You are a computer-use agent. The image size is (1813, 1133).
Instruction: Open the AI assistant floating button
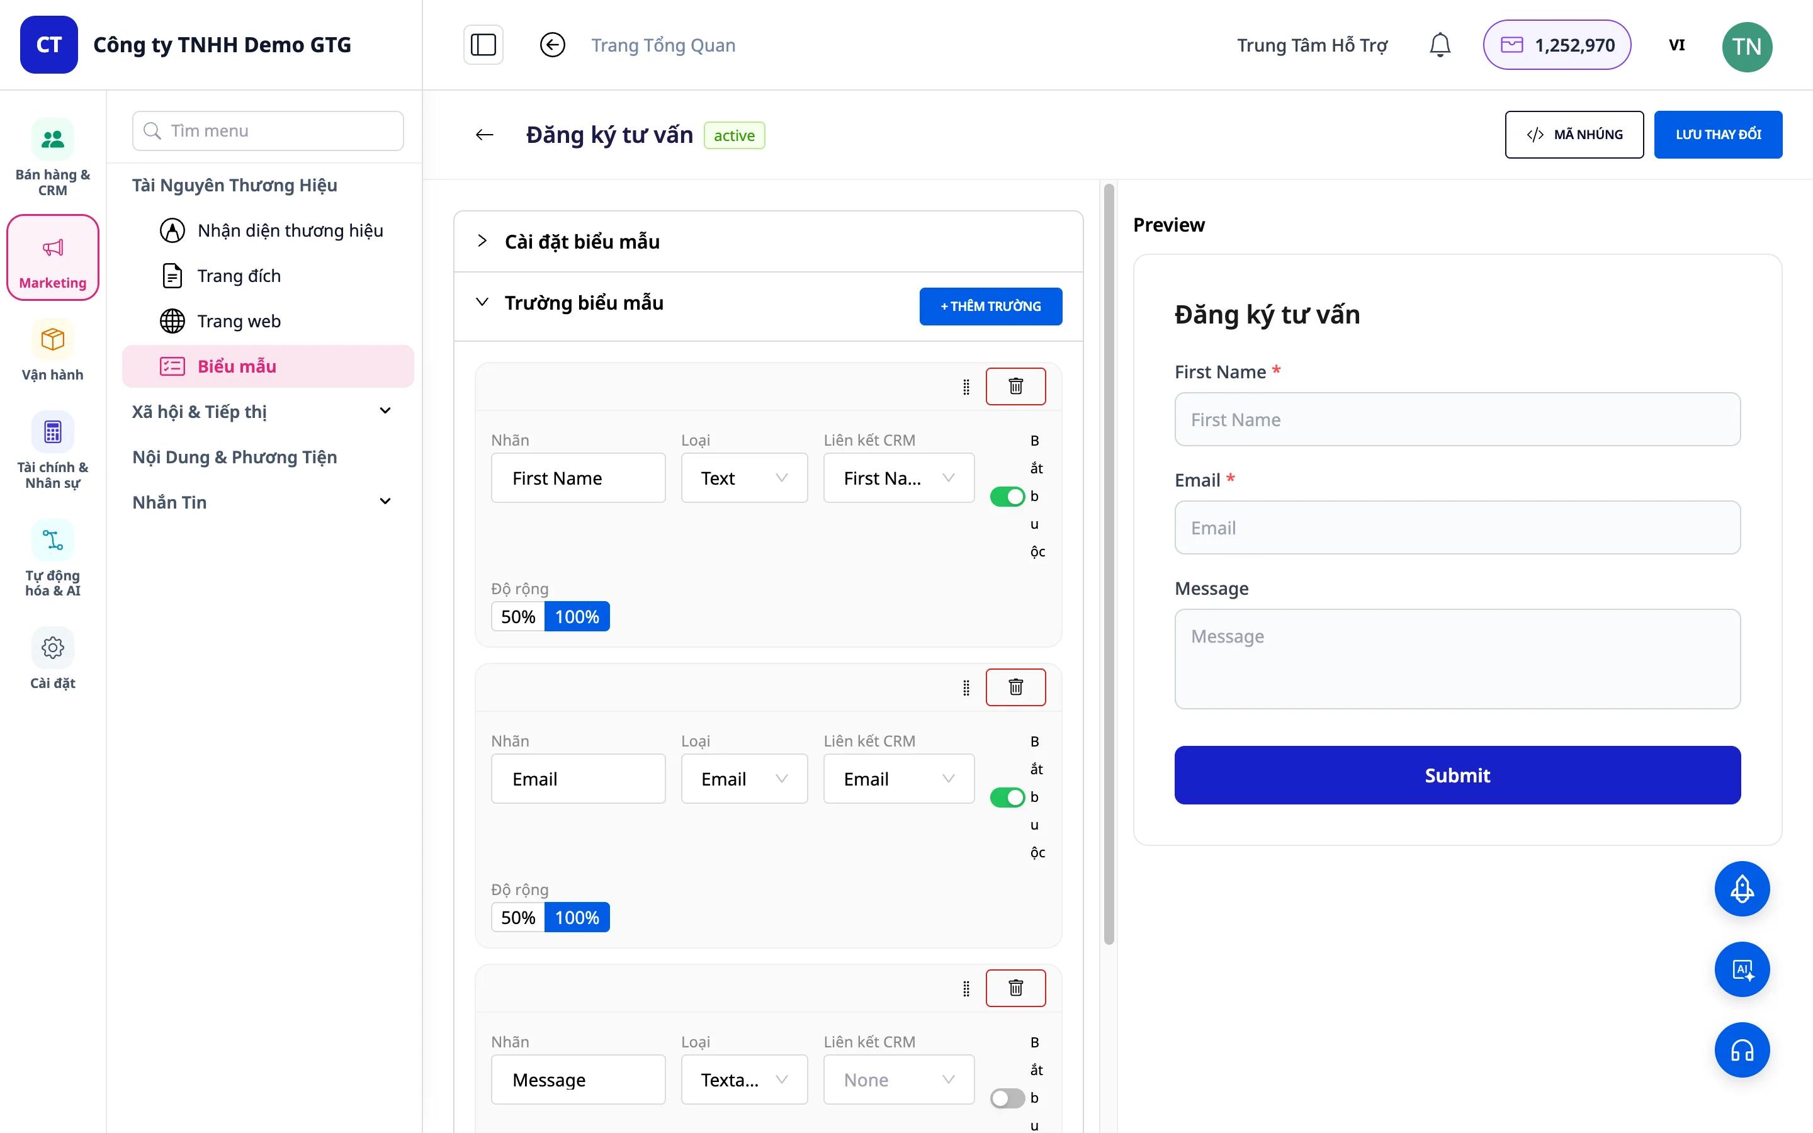point(1742,969)
